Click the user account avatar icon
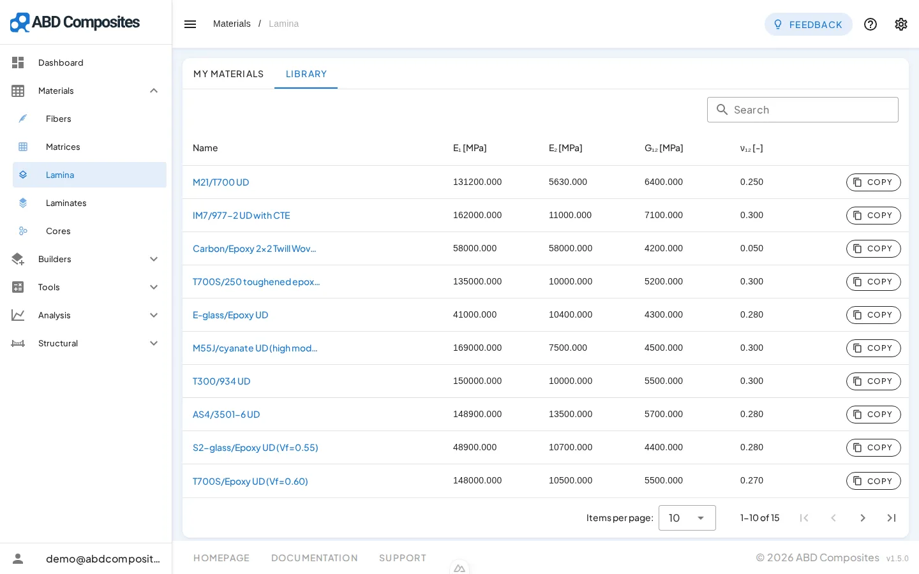Image resolution: width=919 pixels, height=574 pixels. 18,559
